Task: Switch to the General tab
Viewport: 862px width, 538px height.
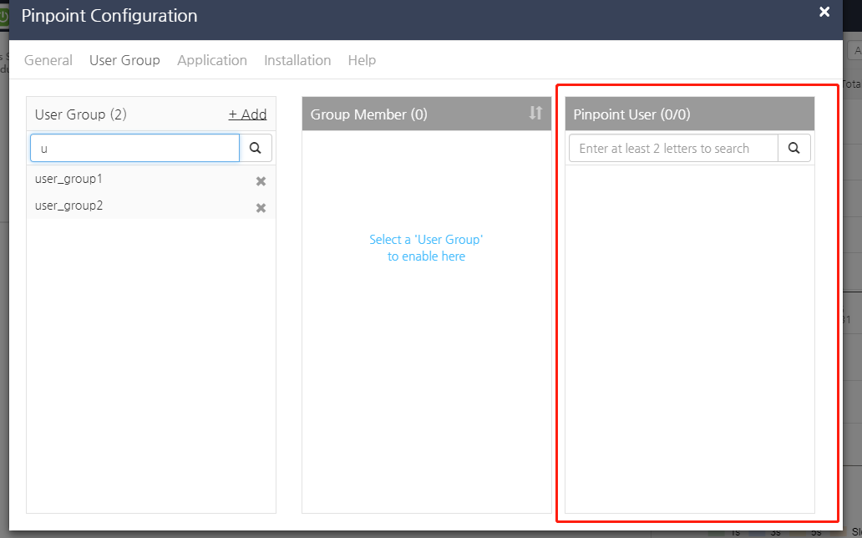Action: 48,60
